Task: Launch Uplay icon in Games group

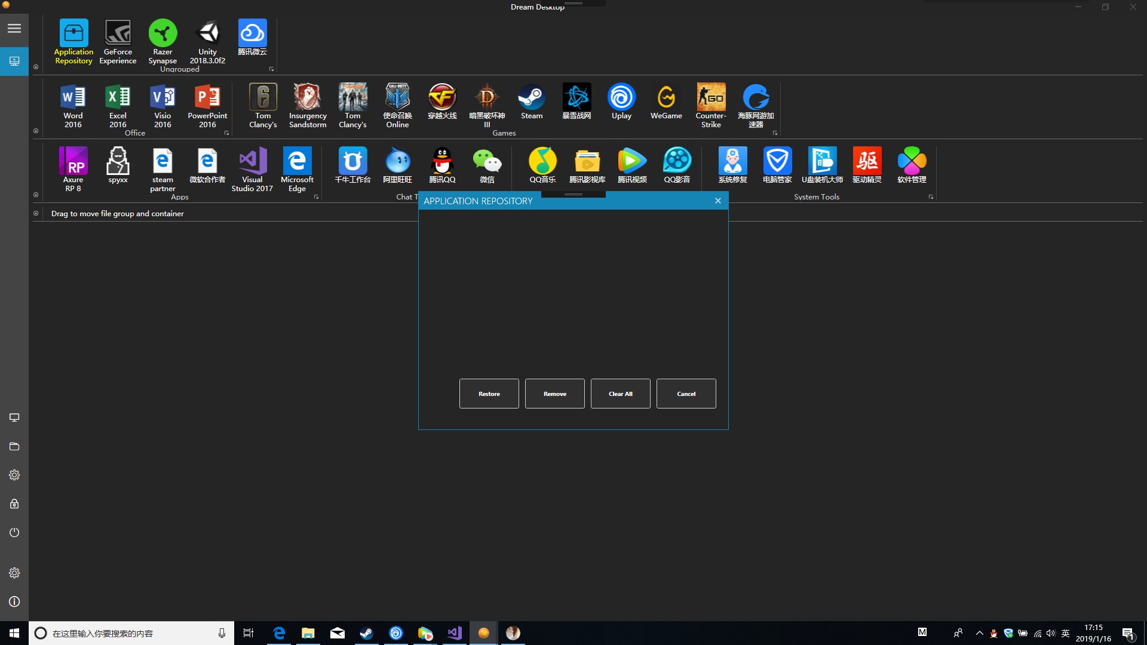Action: pyautogui.click(x=621, y=97)
